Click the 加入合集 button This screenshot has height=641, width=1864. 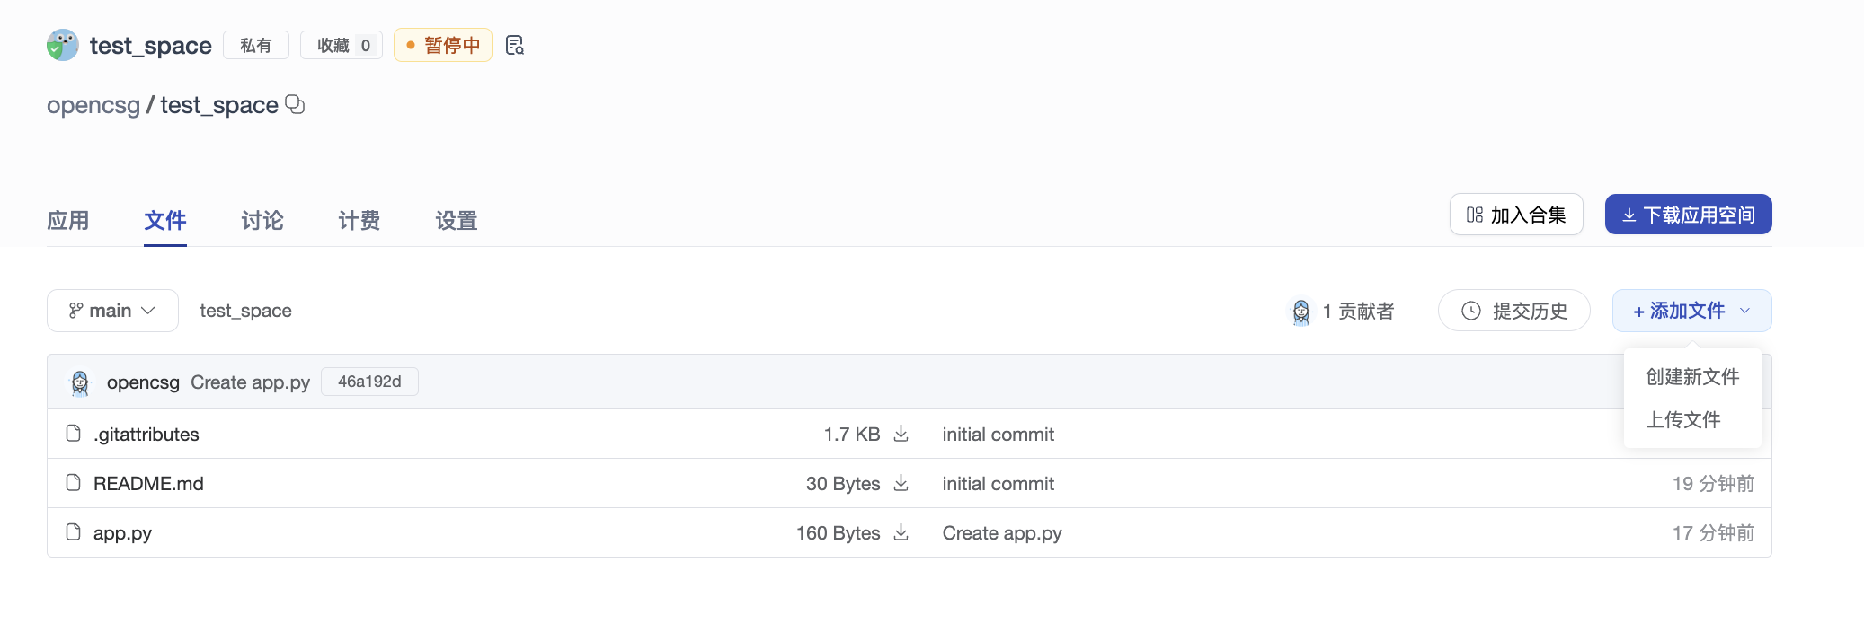(1515, 215)
